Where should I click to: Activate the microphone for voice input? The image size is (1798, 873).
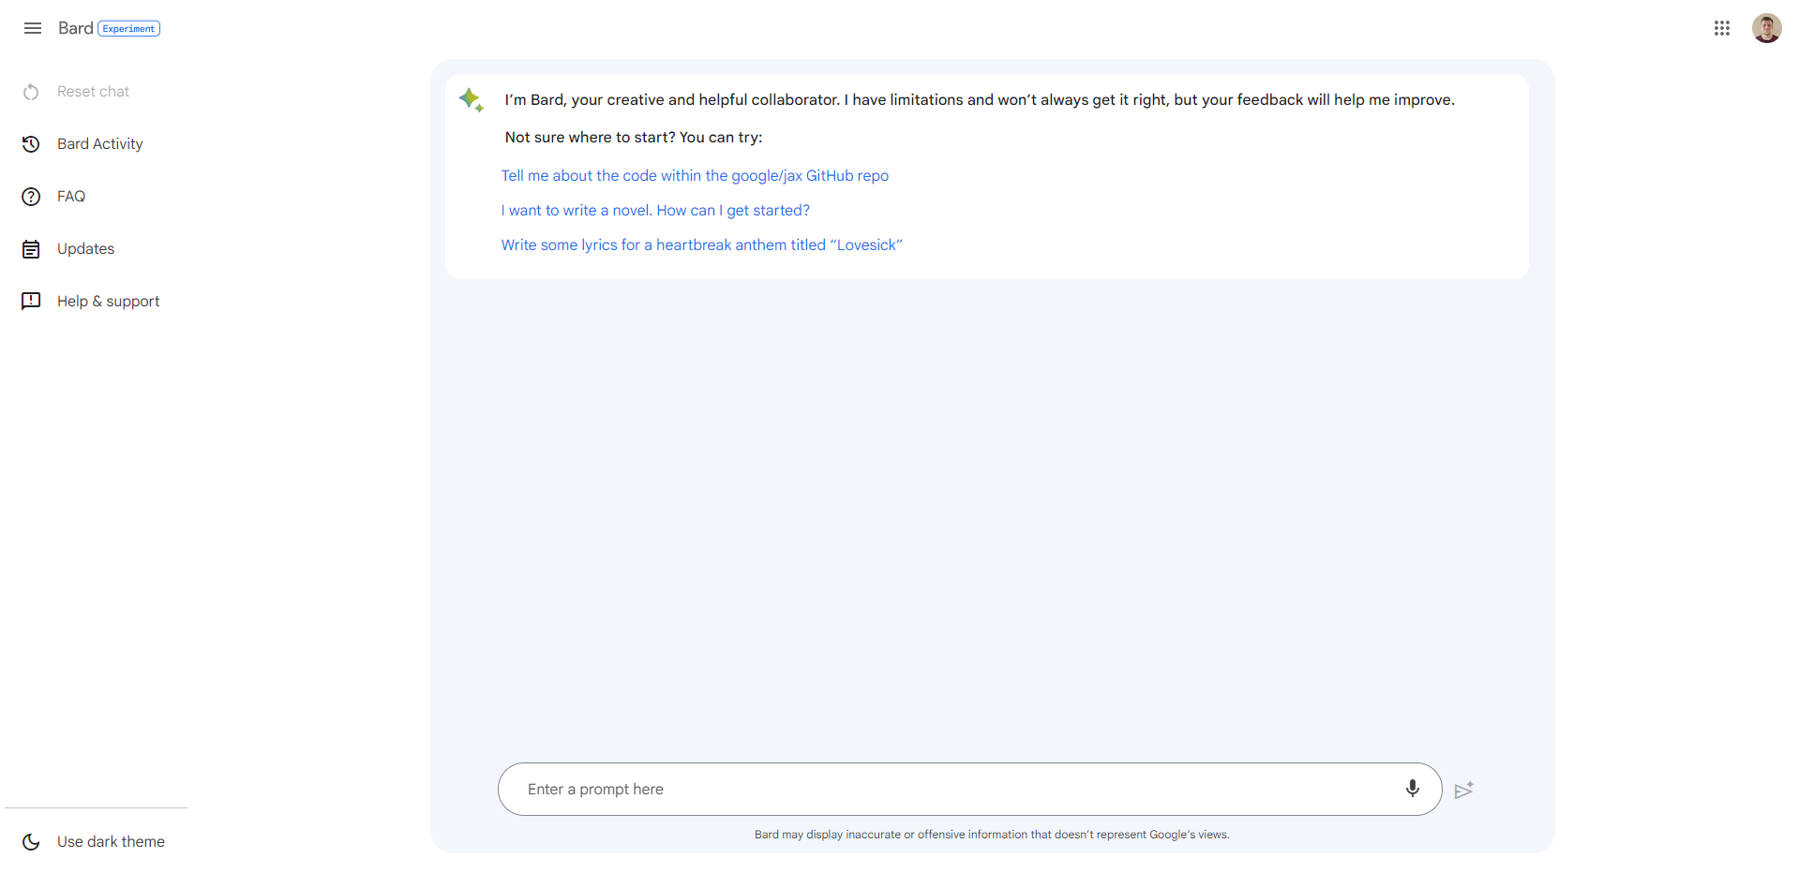click(x=1412, y=789)
